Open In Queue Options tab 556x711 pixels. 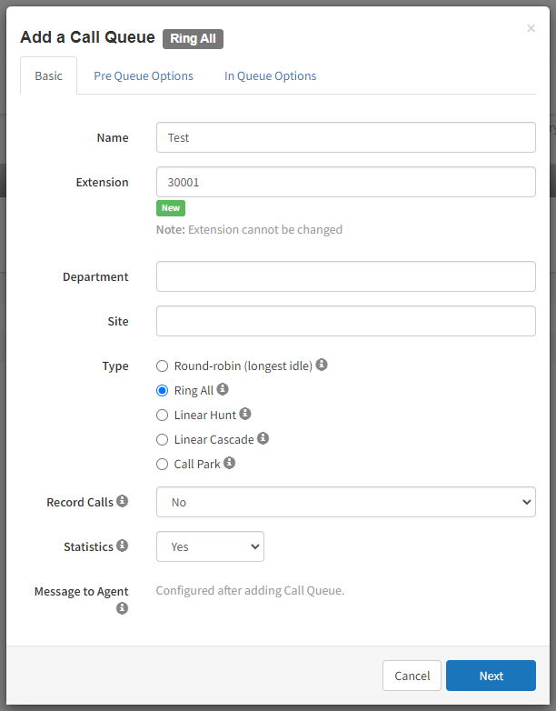pos(271,75)
